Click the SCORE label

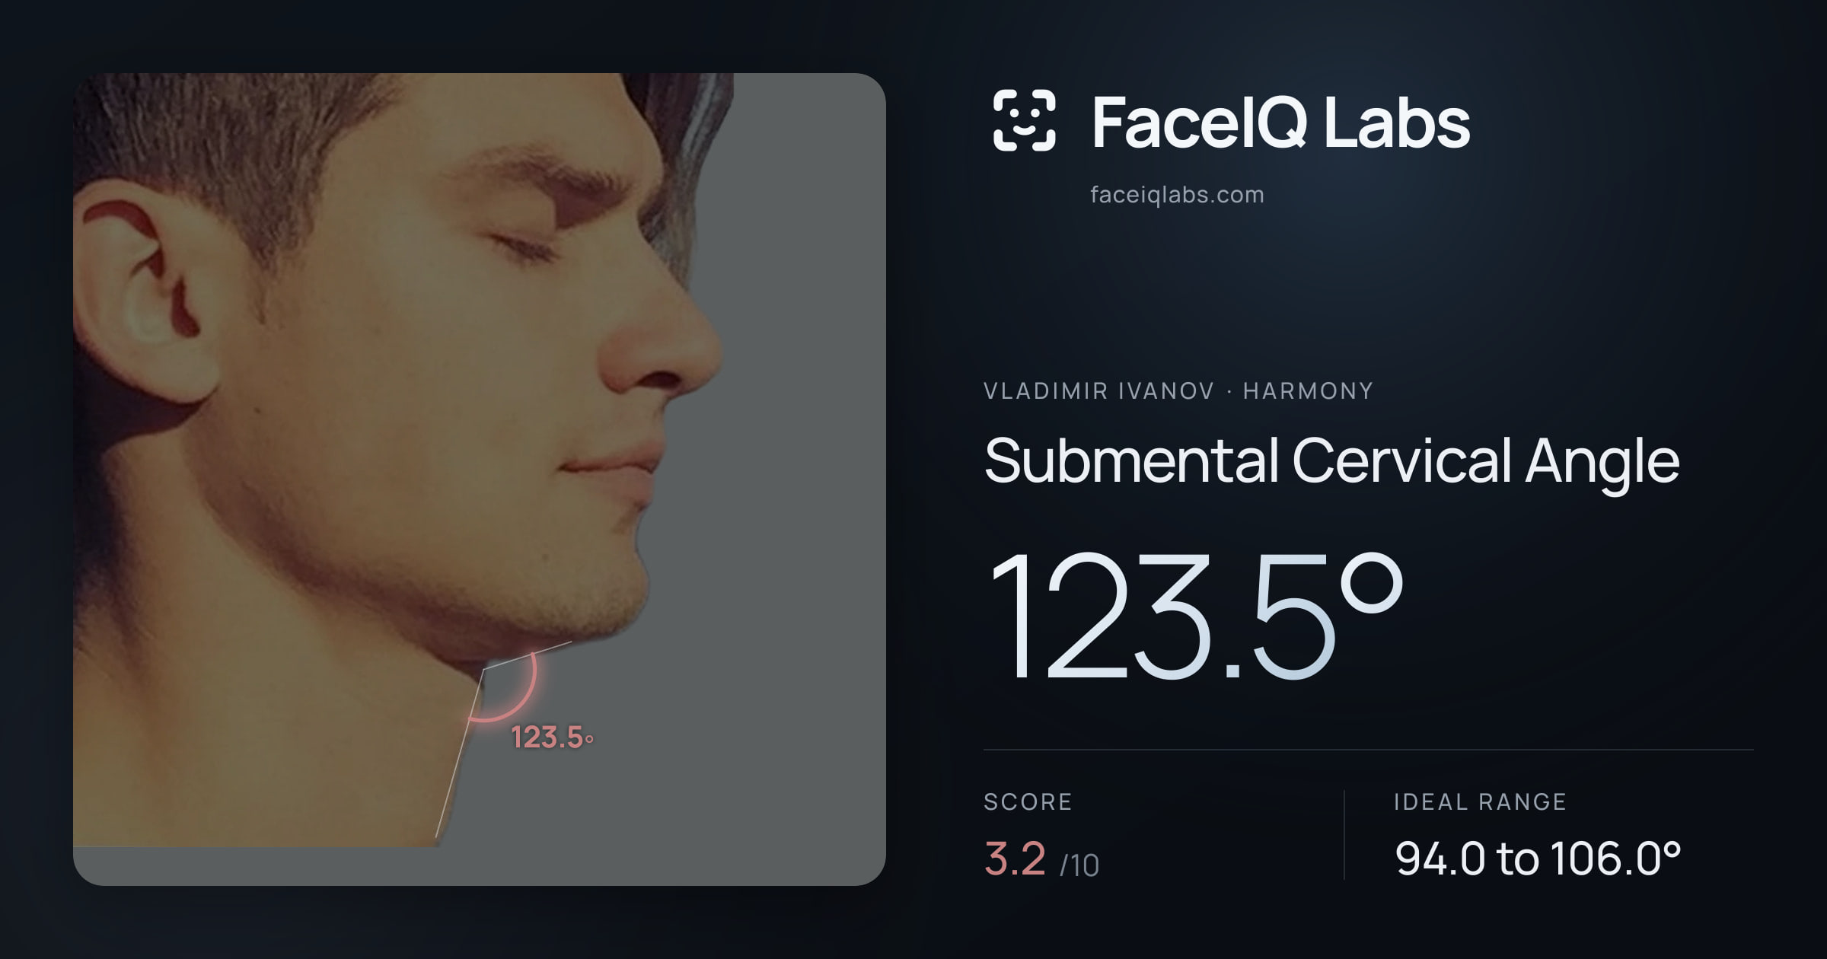click(1028, 802)
